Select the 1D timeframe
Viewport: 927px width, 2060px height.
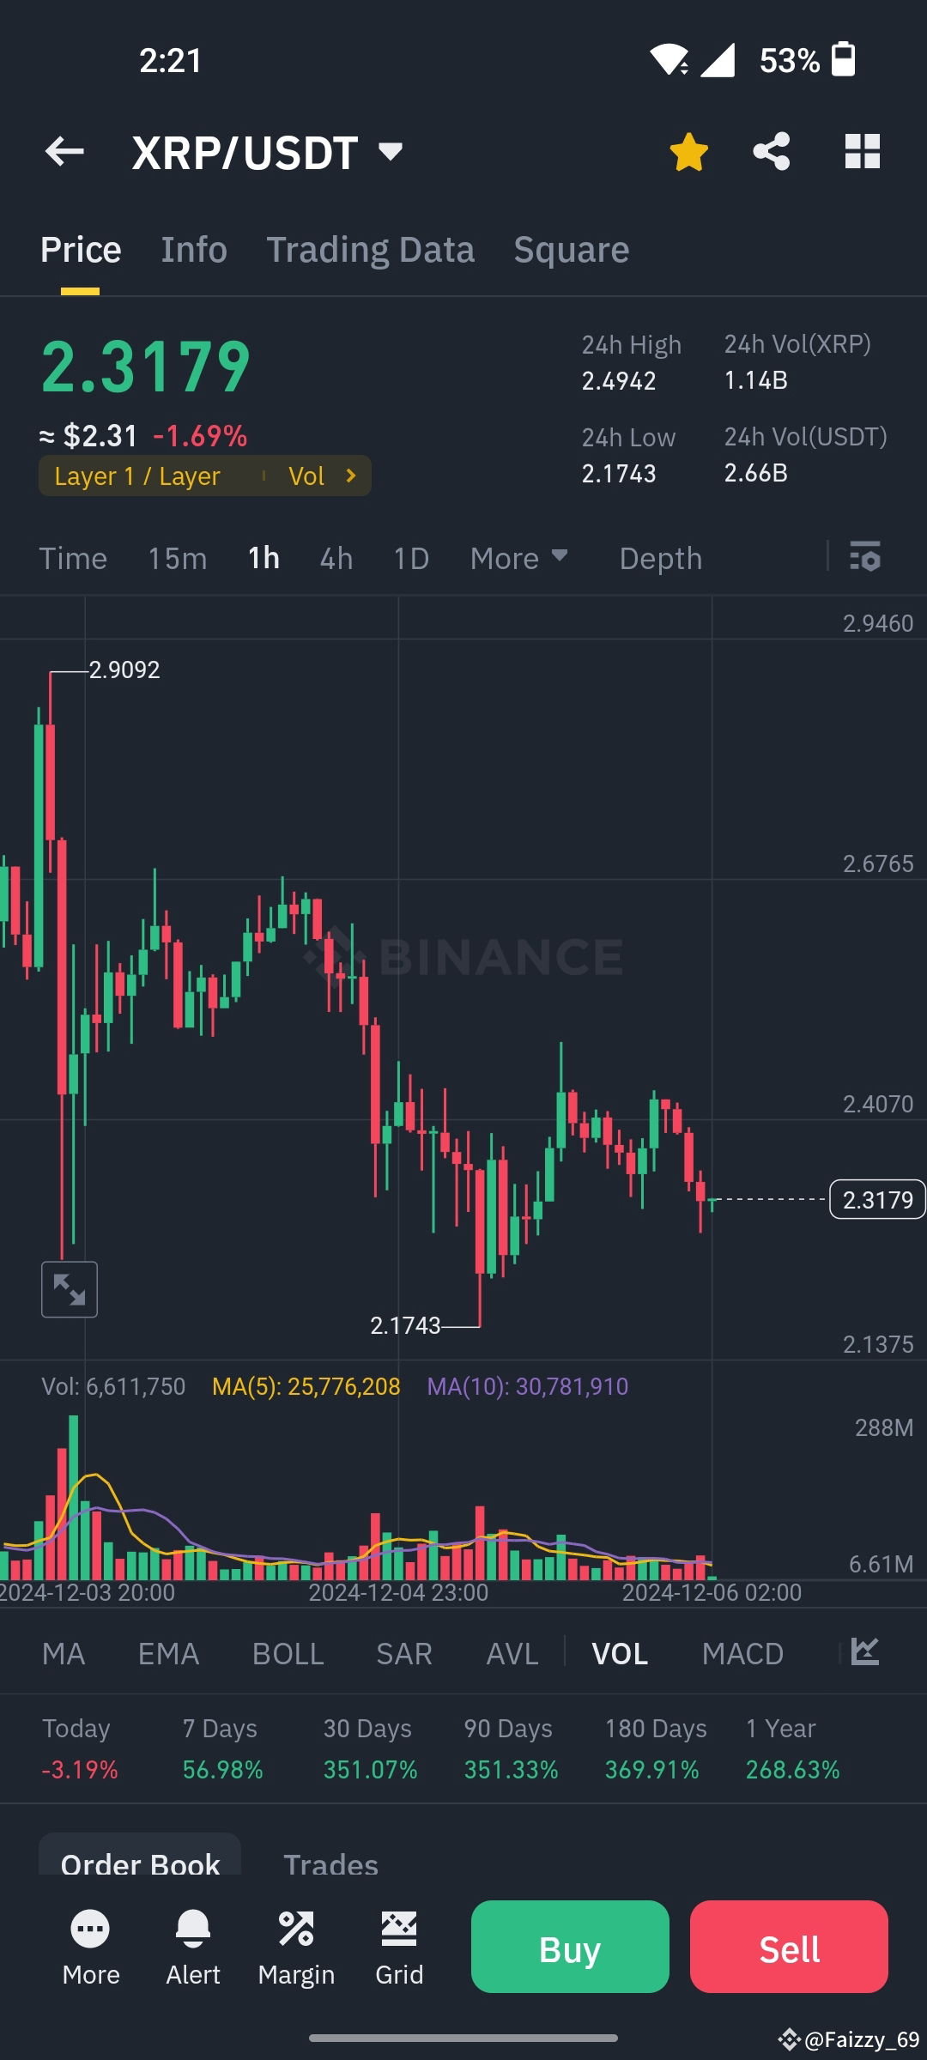tap(410, 557)
